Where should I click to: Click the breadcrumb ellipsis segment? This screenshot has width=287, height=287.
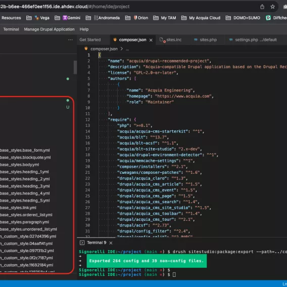coord(127,49)
